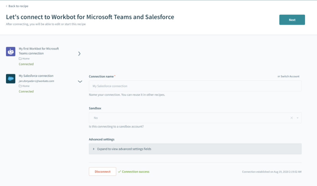The width and height of the screenshot is (317, 186).
Task: Click the green Connection success checkmark
Action: coord(120,172)
